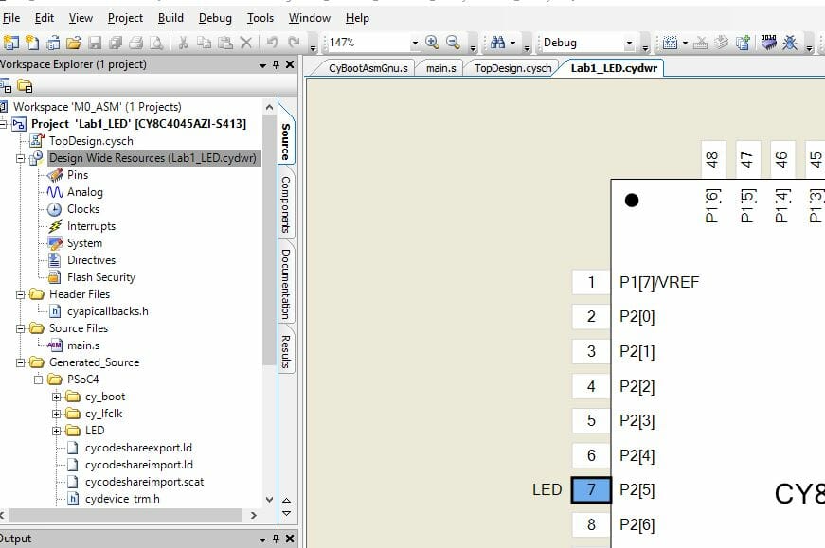Collapse the Generated_Source folder
The width and height of the screenshot is (825, 548).
(x=20, y=362)
